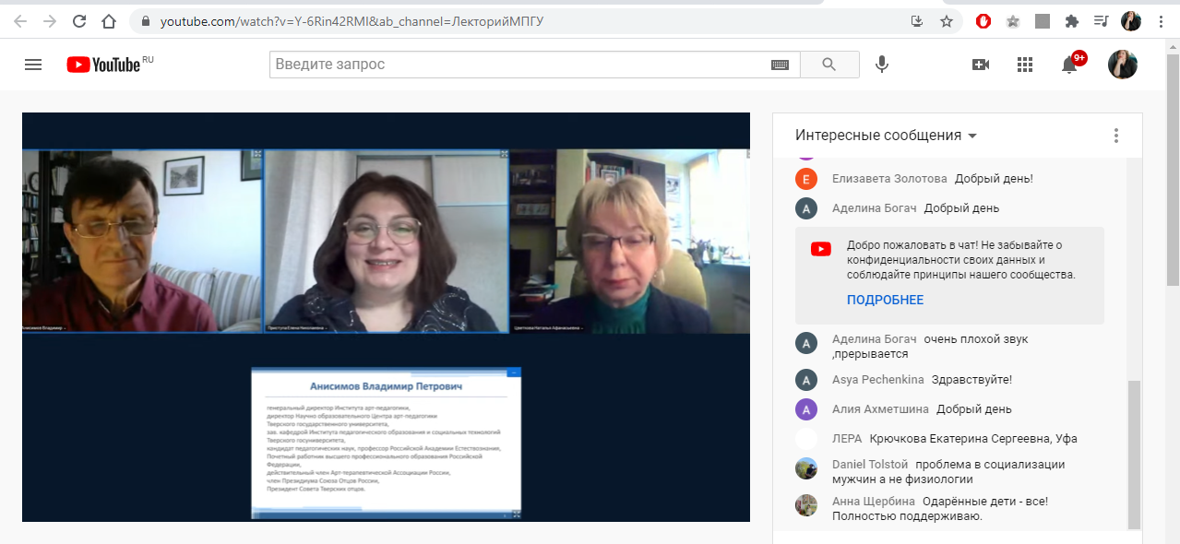Click the magnifier search button

(x=828, y=65)
